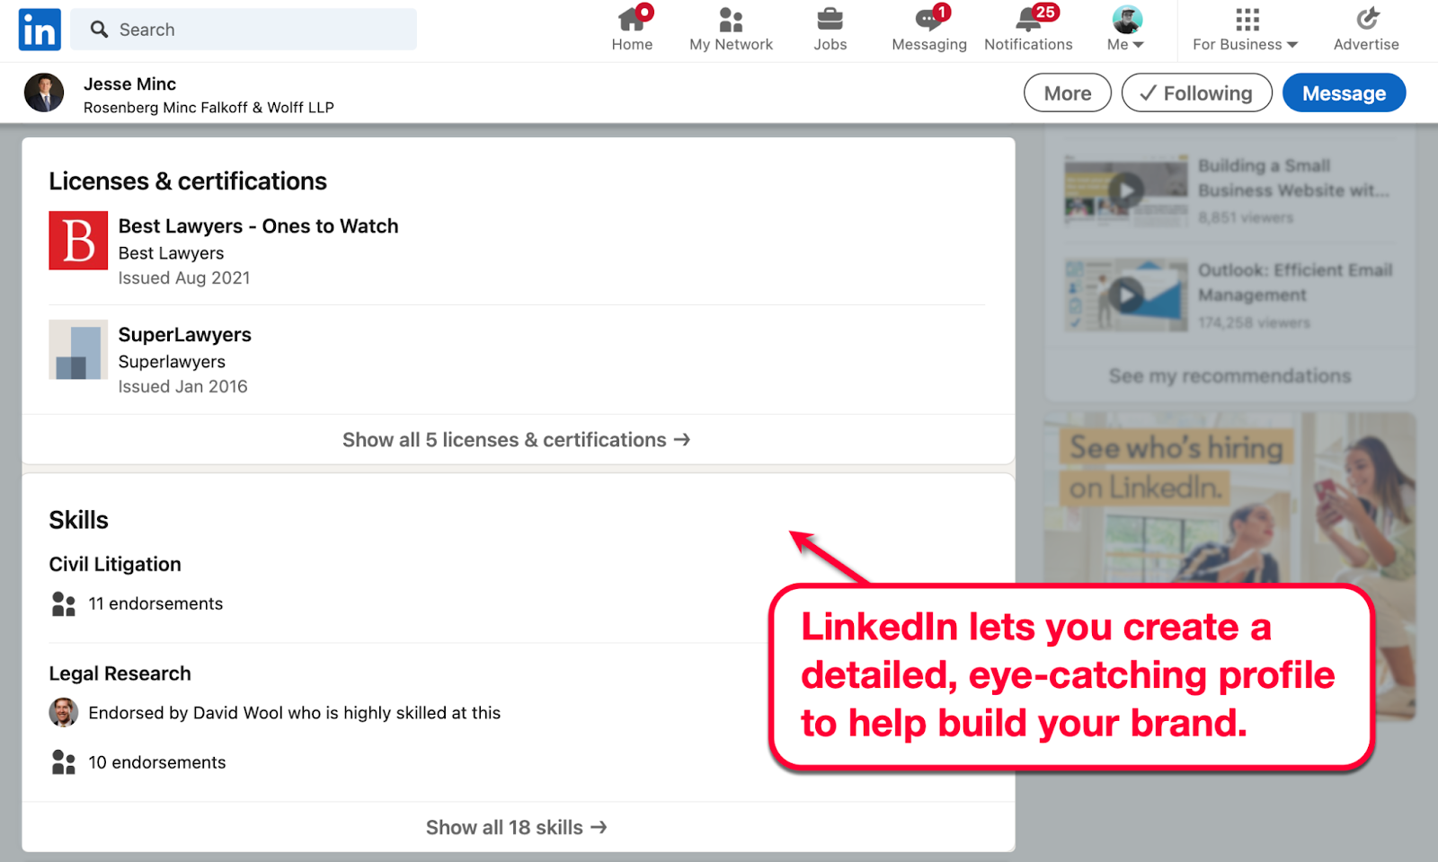Open the David Wool endorsement text
Image resolution: width=1438 pixels, height=862 pixels.
click(x=294, y=713)
